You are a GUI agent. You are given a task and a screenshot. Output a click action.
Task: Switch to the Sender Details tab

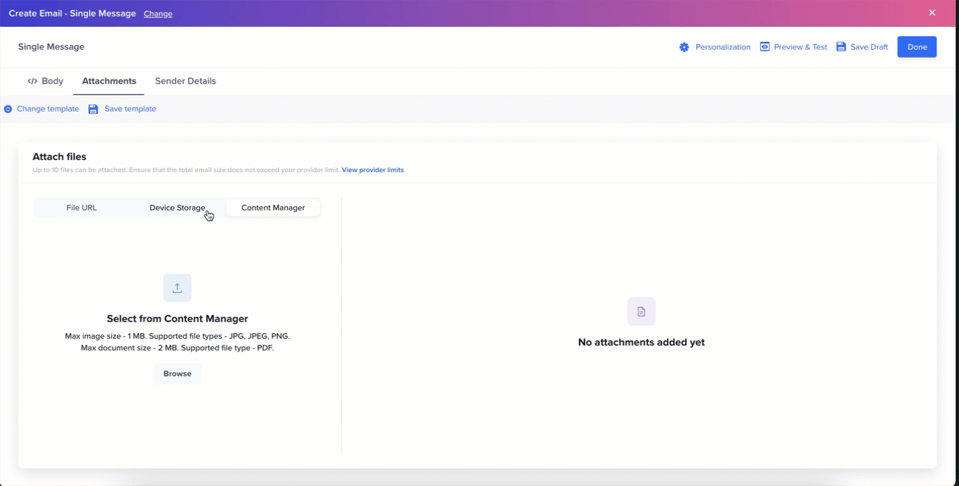click(x=185, y=80)
